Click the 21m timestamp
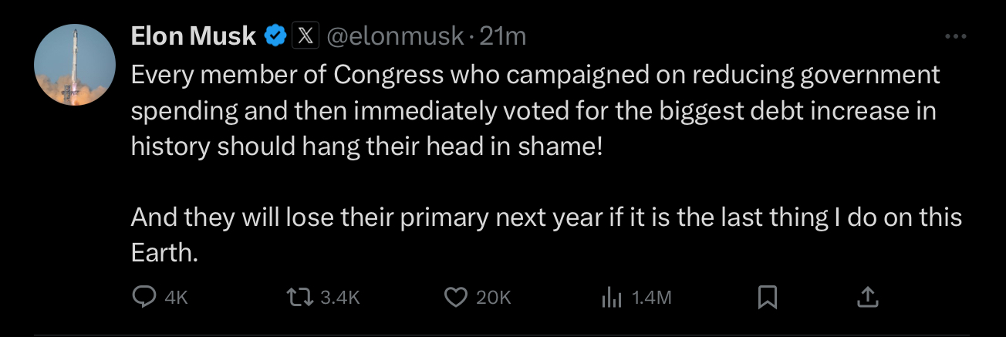 click(x=503, y=35)
